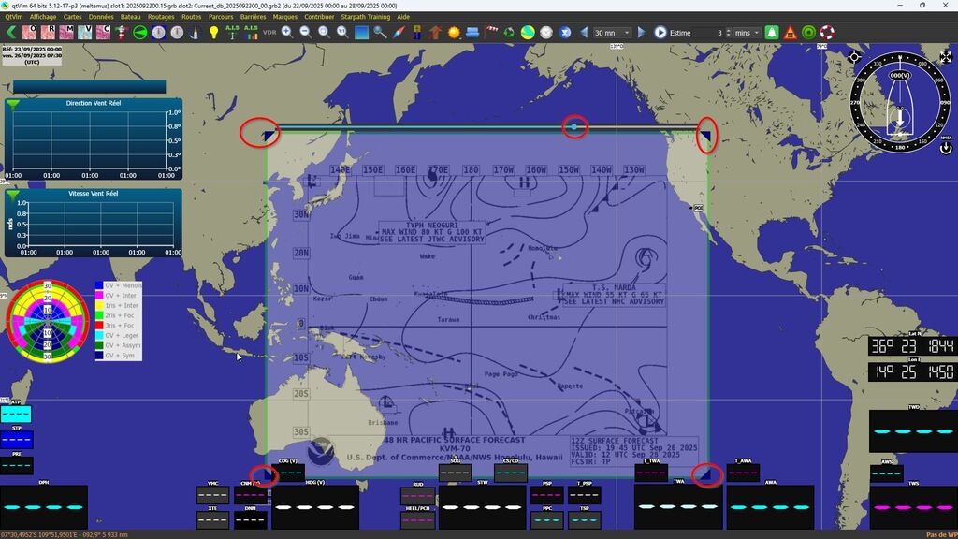Click the sun weather icon
The height and width of the screenshot is (539, 958).
point(454,33)
